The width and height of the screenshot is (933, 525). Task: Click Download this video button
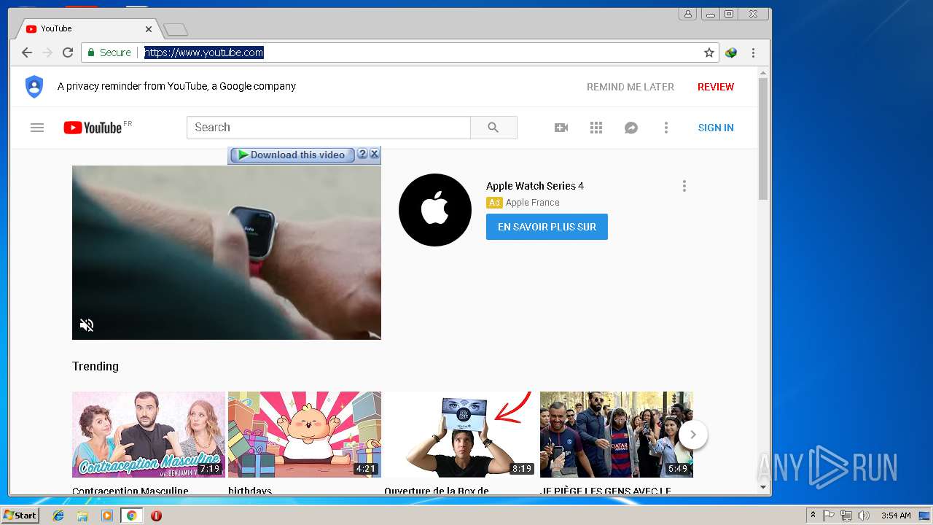click(292, 155)
